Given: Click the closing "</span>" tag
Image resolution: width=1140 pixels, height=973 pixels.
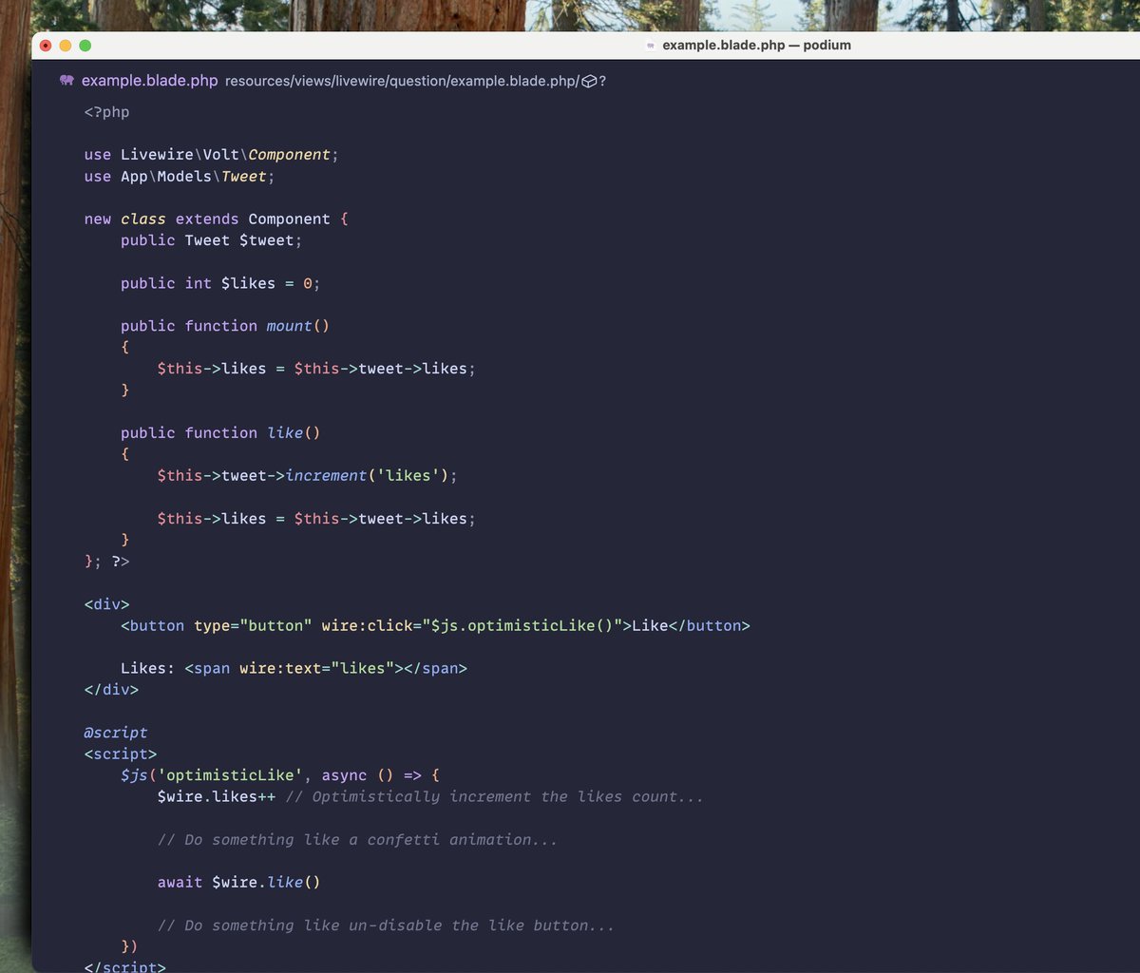Looking at the screenshot, I should point(435,668).
